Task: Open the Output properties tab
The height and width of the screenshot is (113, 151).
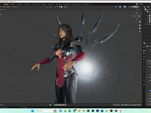Action: (144, 53)
